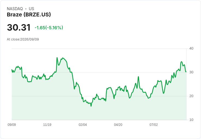This screenshot has height=139, width=201.
Task: Click the chart's highest peak near December
Action: [x=57, y=57]
